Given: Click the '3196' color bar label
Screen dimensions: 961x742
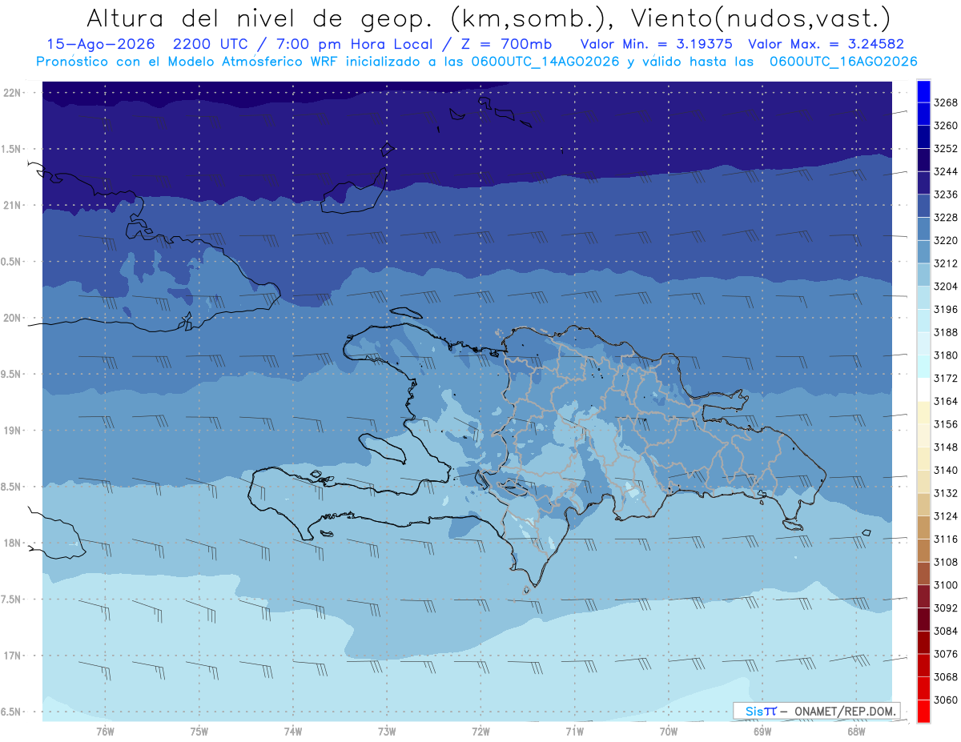Looking at the screenshot, I should [946, 310].
